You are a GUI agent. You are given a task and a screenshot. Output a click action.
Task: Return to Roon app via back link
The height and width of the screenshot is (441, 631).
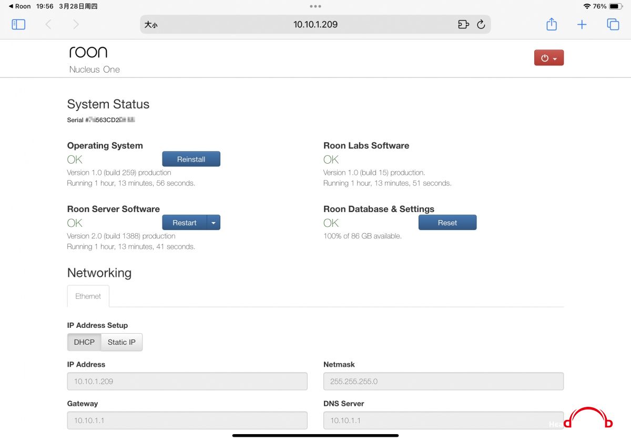(20, 6)
